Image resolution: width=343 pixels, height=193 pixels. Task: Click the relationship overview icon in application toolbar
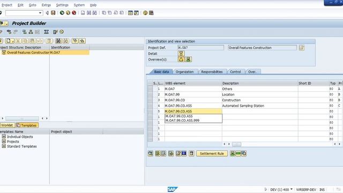[9, 32]
